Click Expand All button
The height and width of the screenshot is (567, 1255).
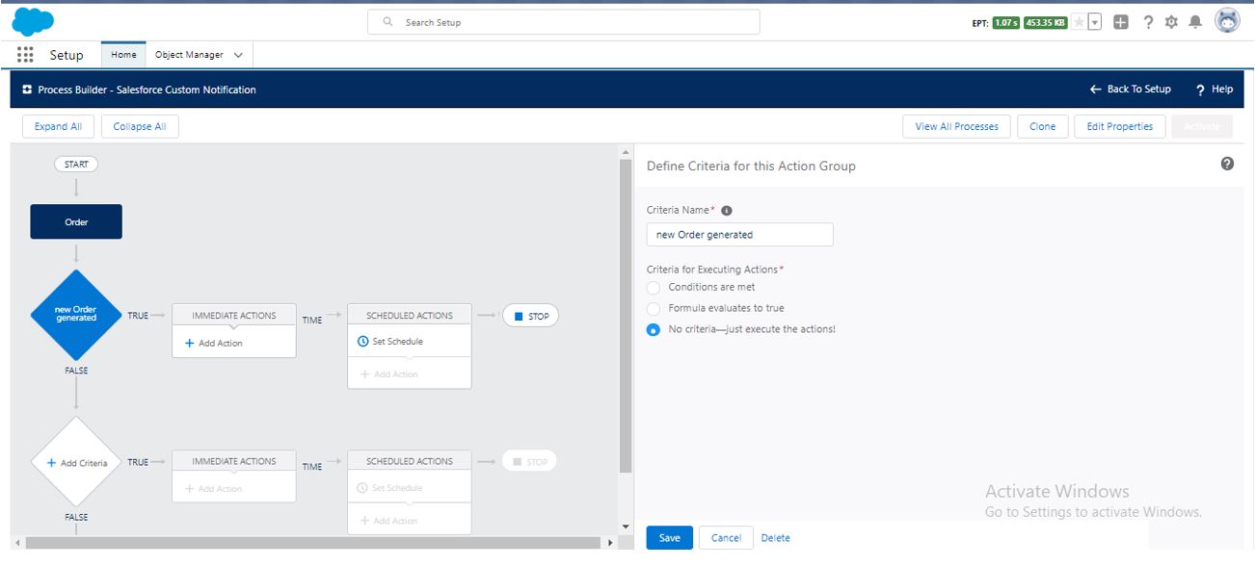pyautogui.click(x=58, y=126)
